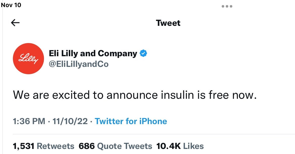Open the Twitter for iPhone source link
295x154 pixels.
pos(131,121)
